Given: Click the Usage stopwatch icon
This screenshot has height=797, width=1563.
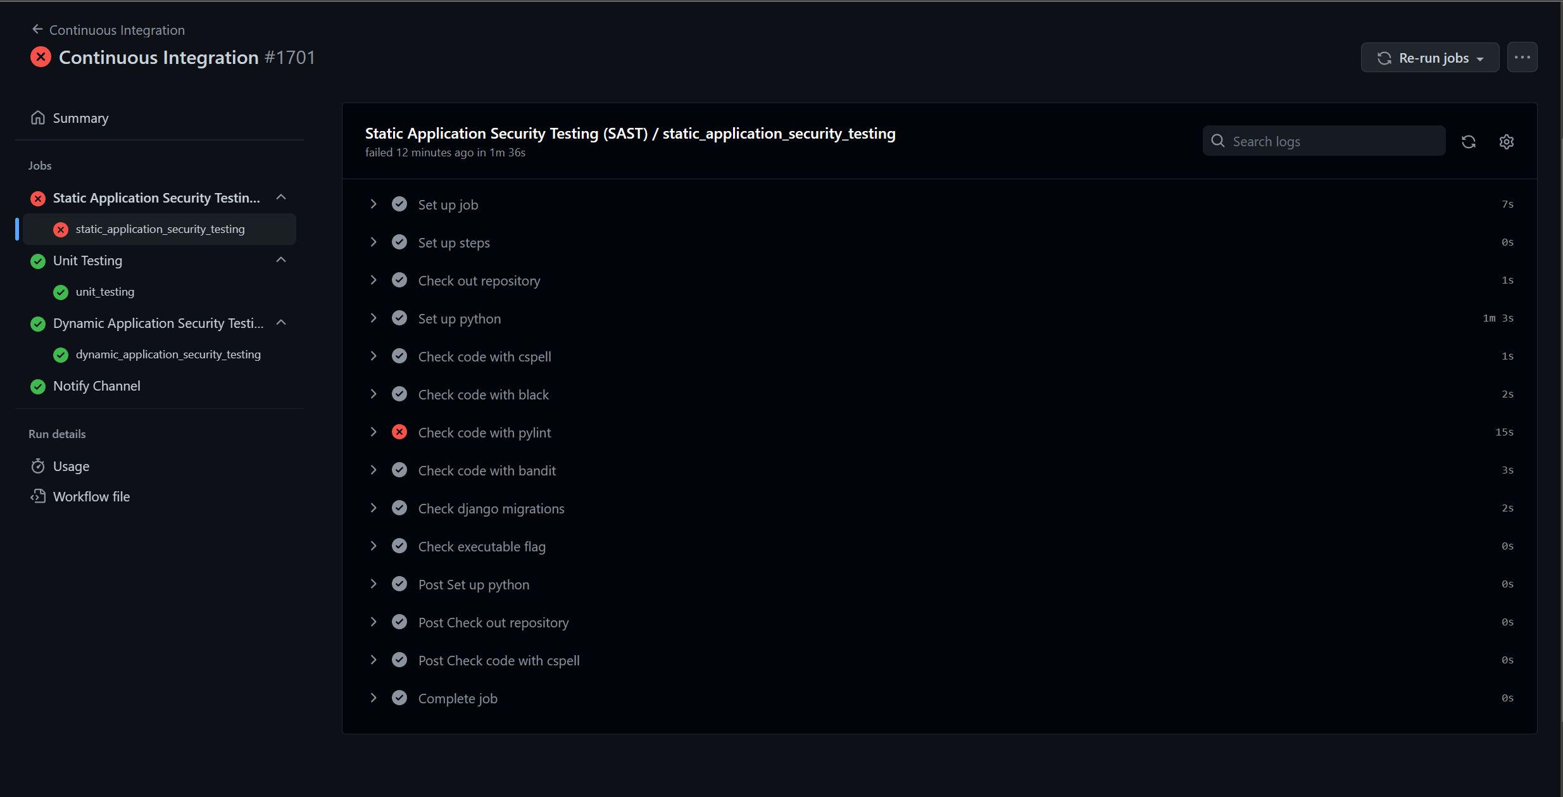Looking at the screenshot, I should 38,466.
